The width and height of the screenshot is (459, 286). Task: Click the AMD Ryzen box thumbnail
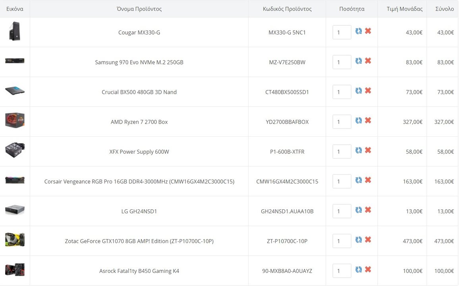[15, 120]
